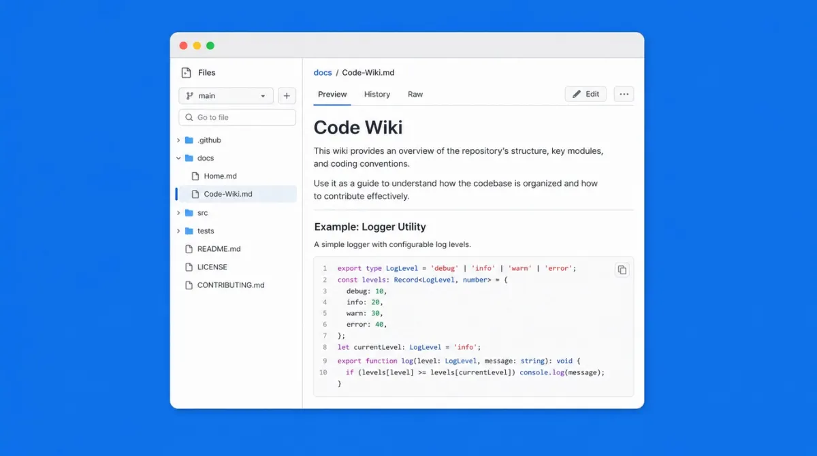Screen dimensions: 817x456
Task: Copy the code block with copy icon
Action: 622,270
